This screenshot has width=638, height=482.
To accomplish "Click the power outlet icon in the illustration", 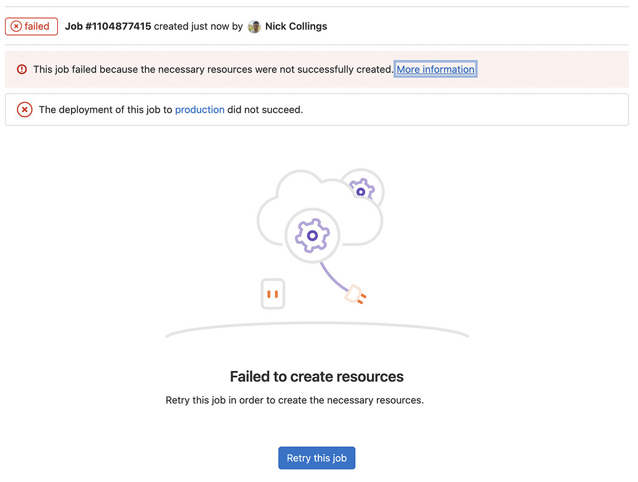I will pos(272,294).
